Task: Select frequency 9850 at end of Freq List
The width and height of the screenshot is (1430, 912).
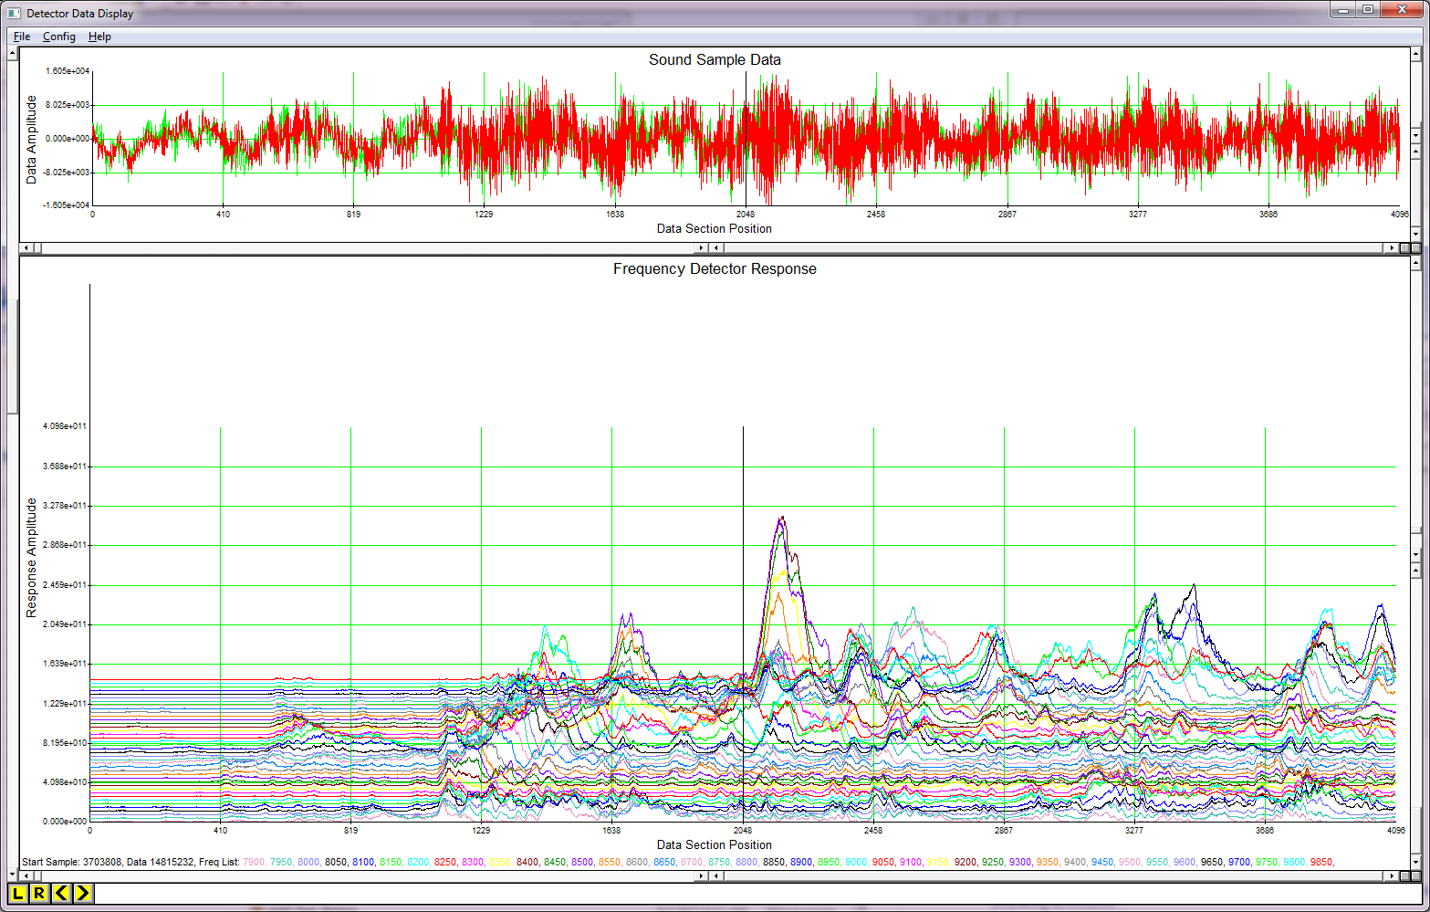Action: point(1323,861)
